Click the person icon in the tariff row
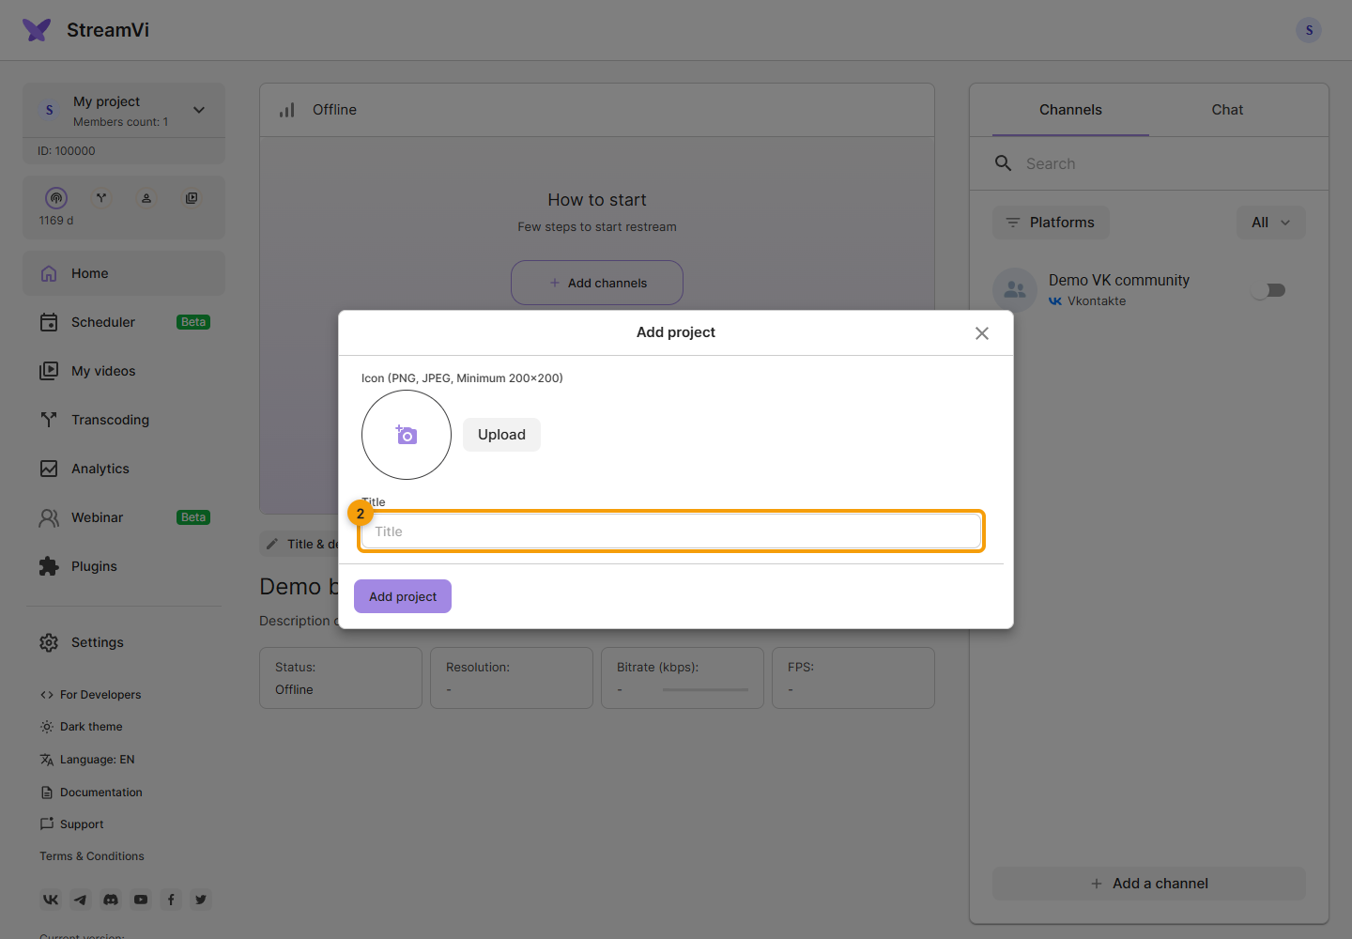This screenshot has height=939, width=1352. [146, 198]
